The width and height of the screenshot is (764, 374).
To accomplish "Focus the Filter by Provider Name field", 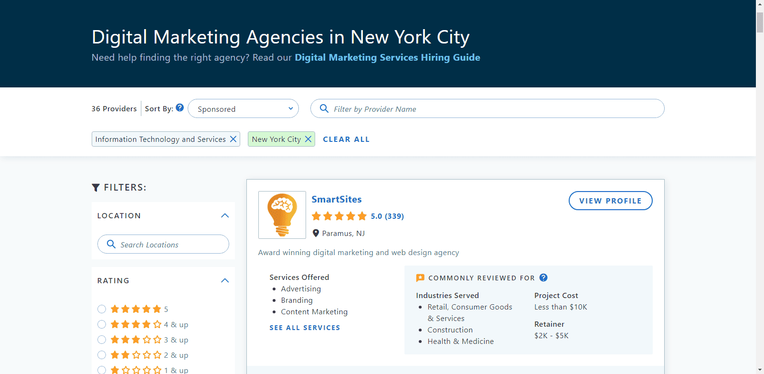I will click(x=487, y=108).
